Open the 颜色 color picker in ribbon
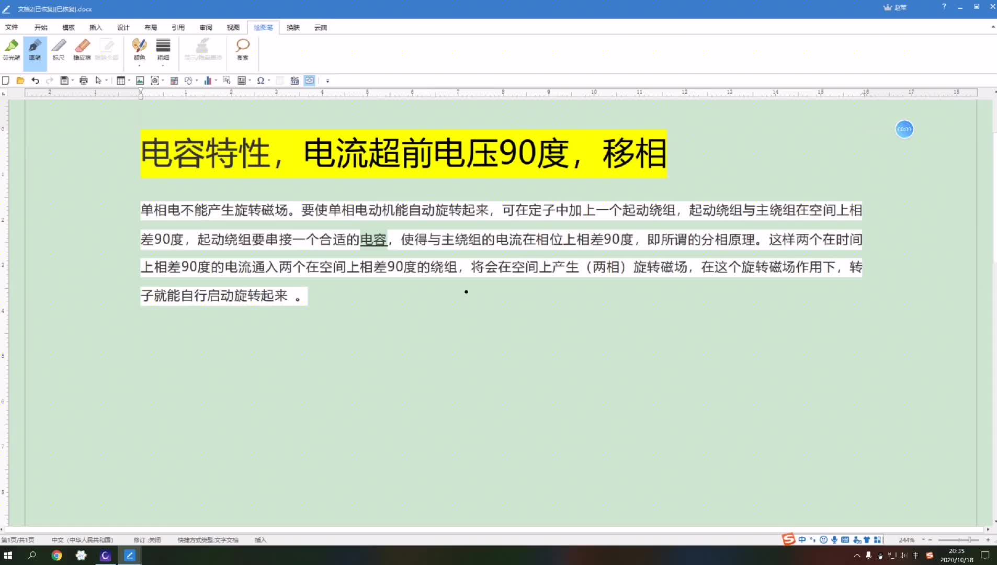The height and width of the screenshot is (565, 997). (139, 52)
